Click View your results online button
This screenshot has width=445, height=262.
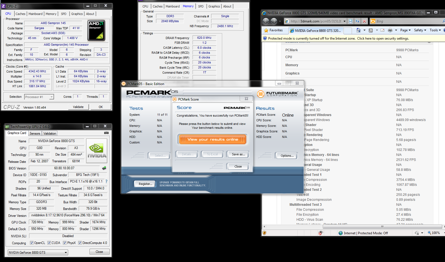pos(213,139)
